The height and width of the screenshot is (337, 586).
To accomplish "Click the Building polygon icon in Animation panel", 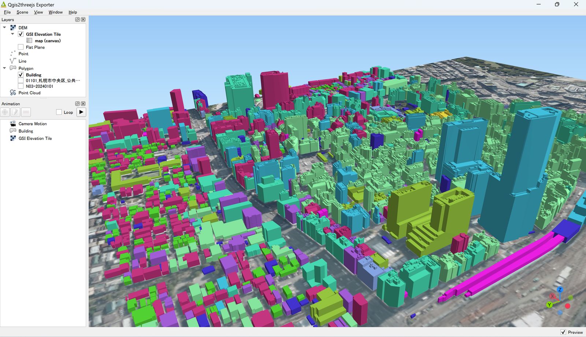I will coord(13,131).
